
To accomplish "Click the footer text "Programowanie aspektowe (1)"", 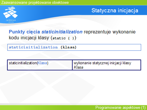I will pos(121,108).
